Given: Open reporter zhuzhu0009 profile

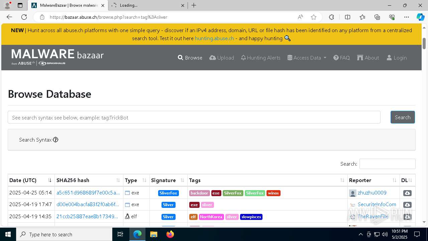Looking at the screenshot, I should (x=372, y=193).
